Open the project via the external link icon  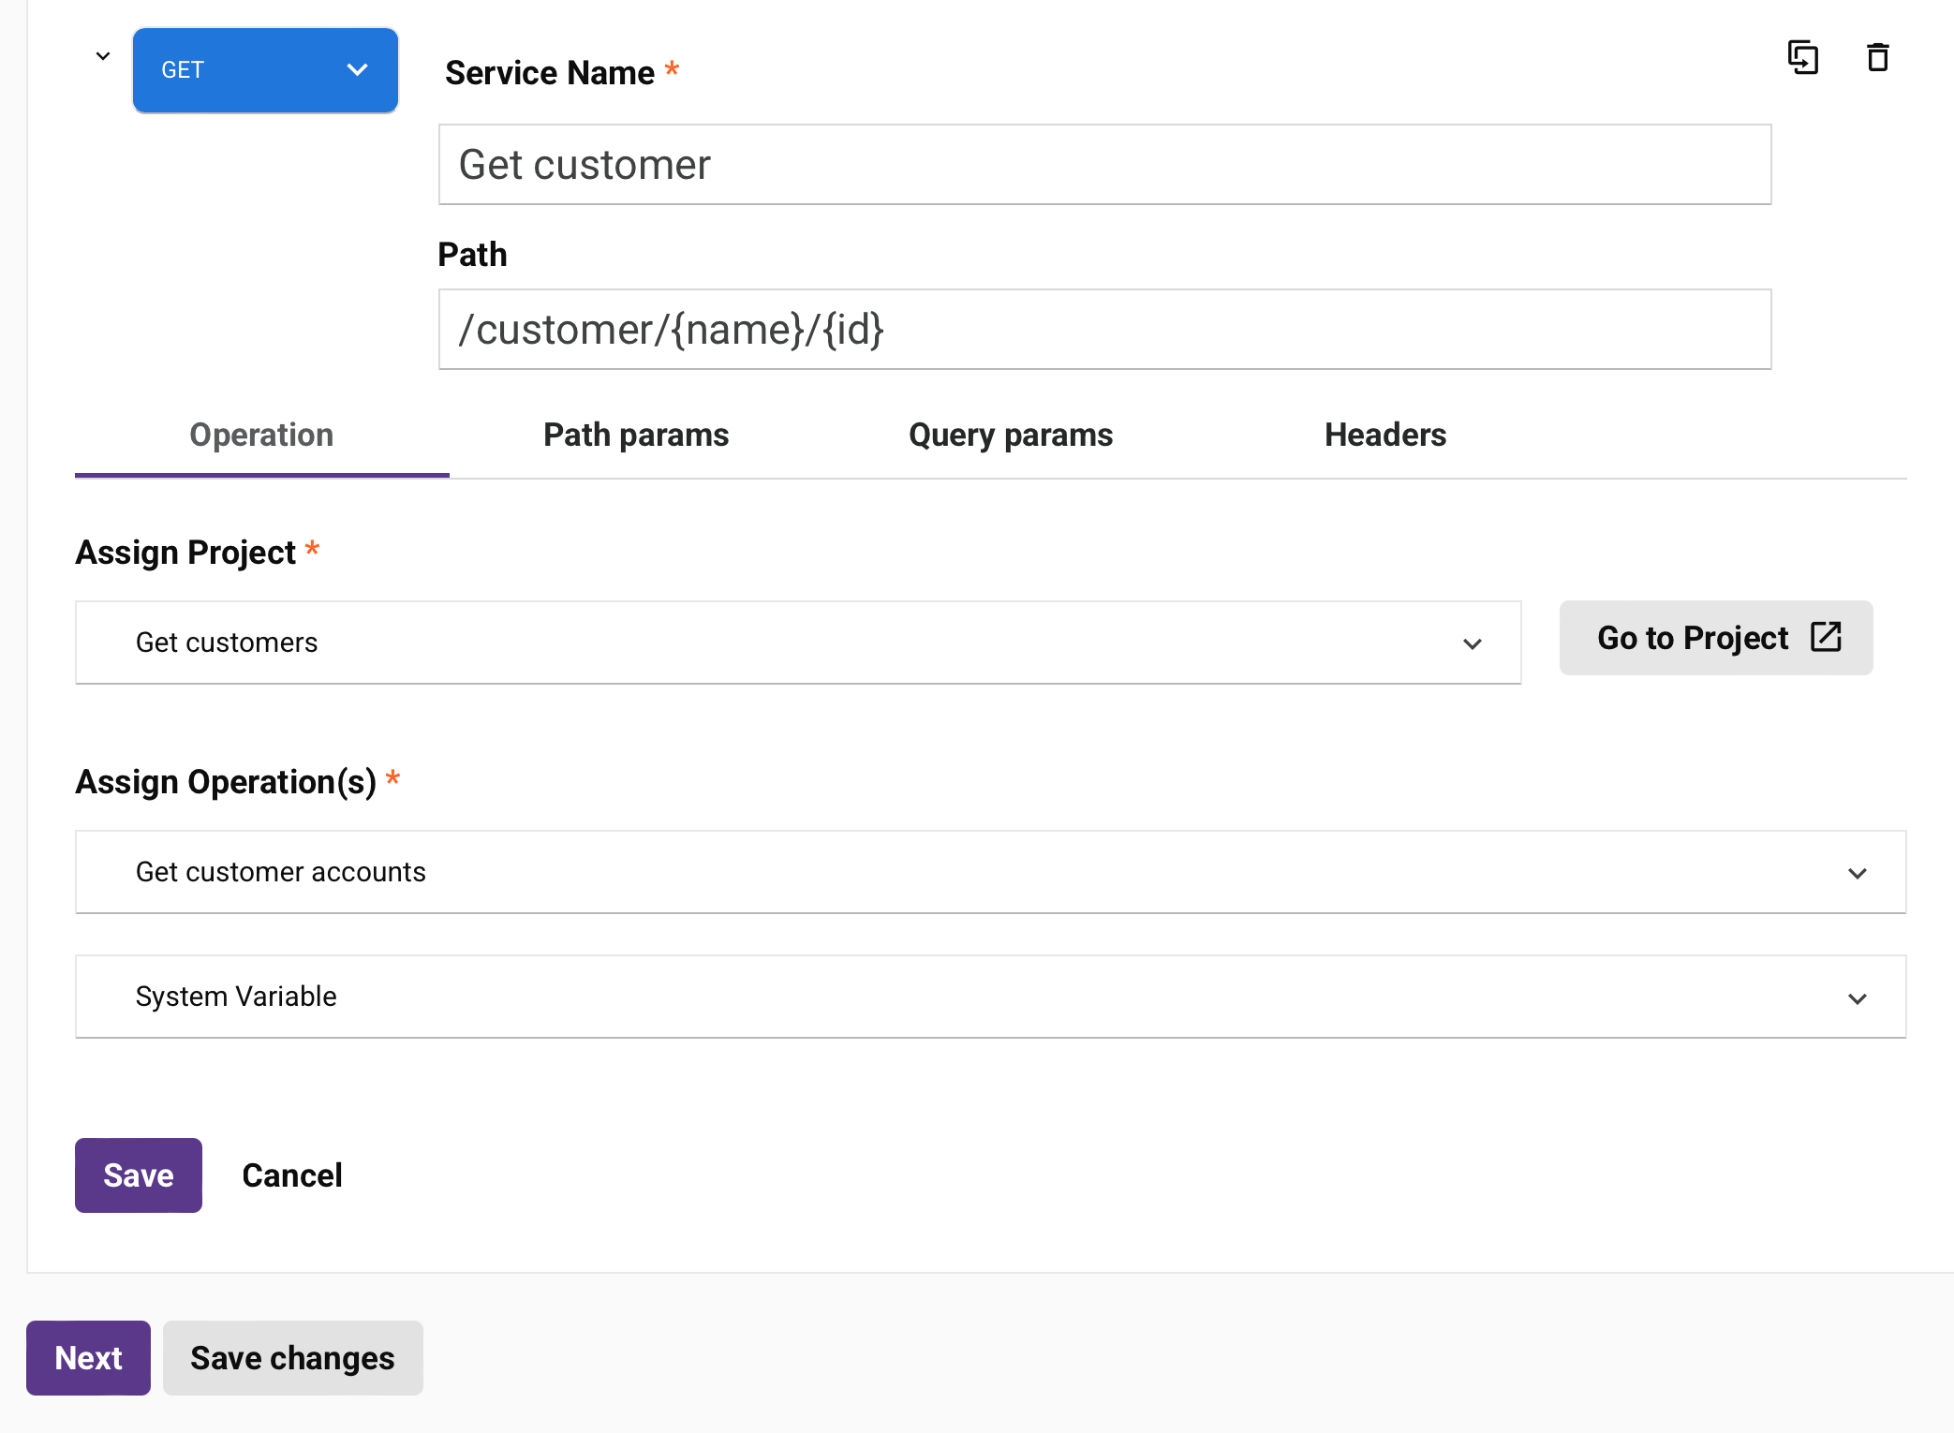(1826, 637)
